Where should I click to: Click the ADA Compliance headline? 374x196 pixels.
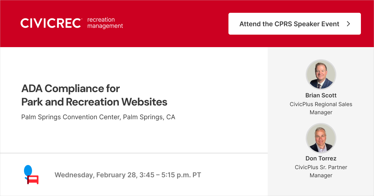[x=70, y=89]
